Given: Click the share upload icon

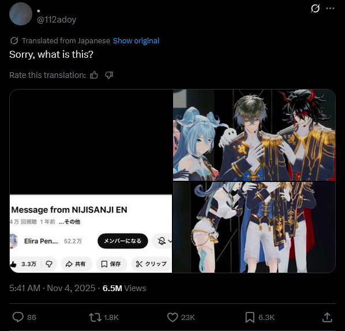Looking at the screenshot, I should click(x=327, y=317).
